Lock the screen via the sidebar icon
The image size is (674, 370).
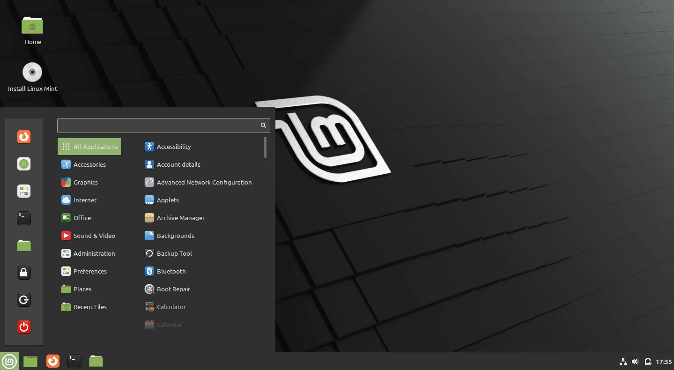pos(23,272)
